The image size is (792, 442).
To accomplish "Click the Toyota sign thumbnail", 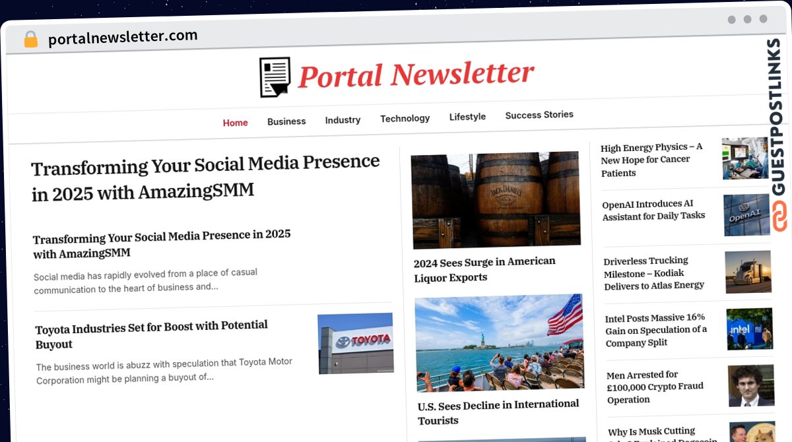I will (x=356, y=343).
